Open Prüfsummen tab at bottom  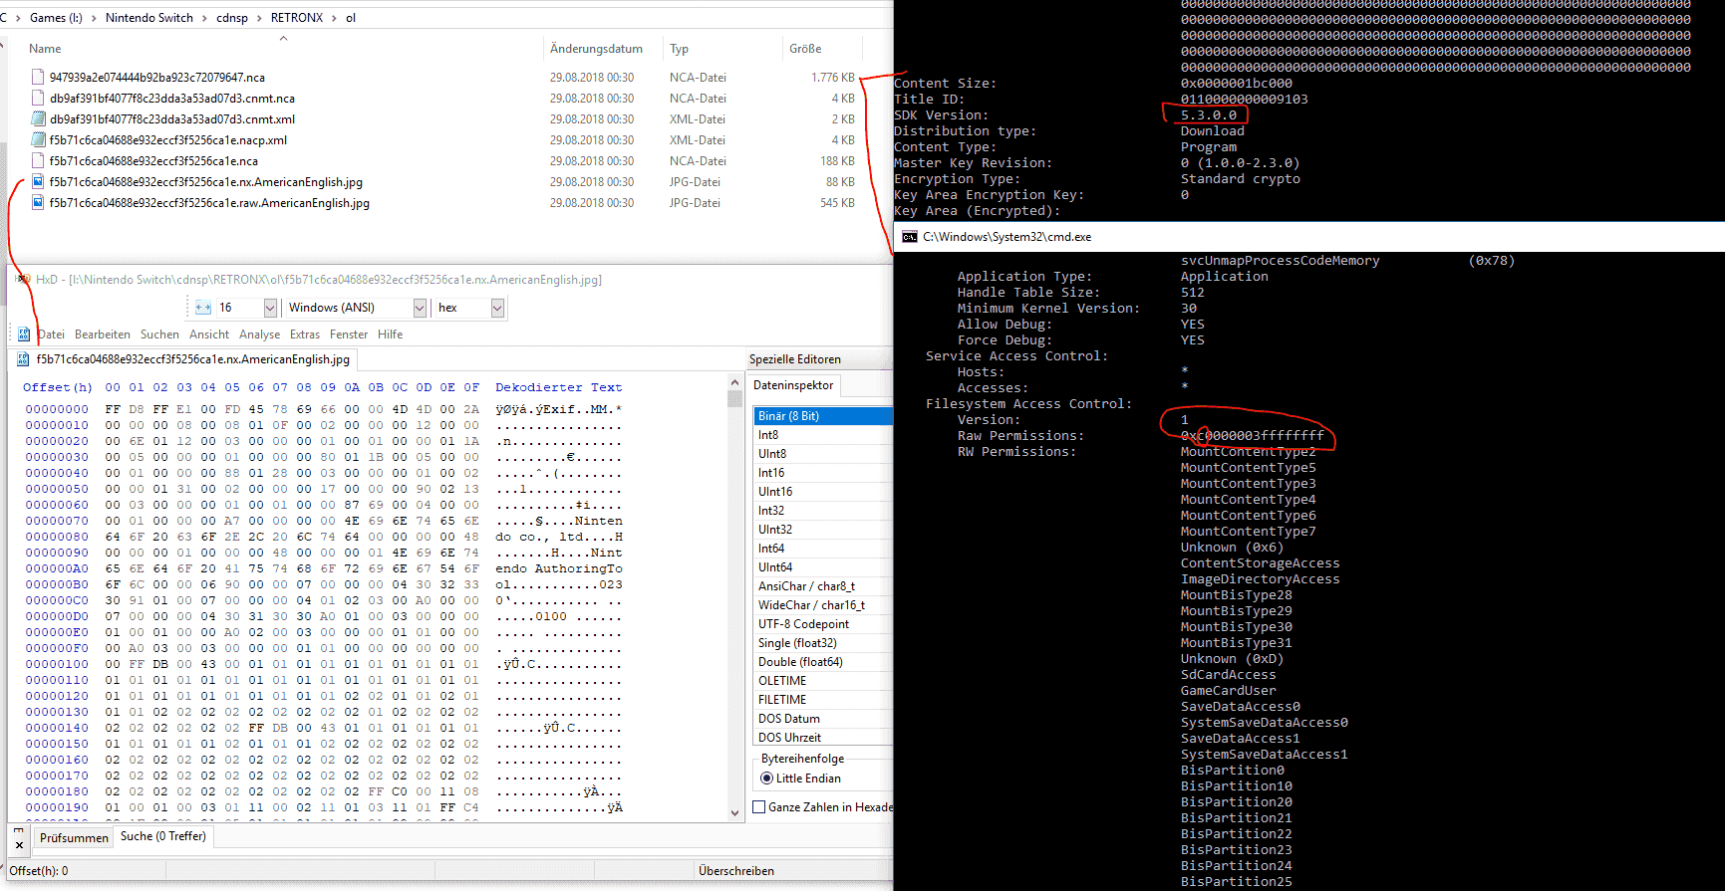[74, 837]
